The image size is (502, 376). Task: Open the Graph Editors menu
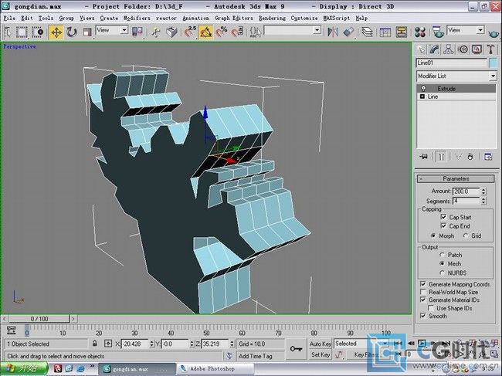pyautogui.click(x=234, y=19)
